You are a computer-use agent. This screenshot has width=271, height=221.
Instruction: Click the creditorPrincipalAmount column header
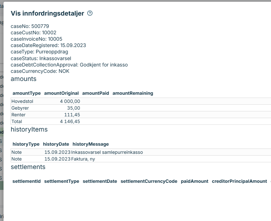(x=239, y=181)
